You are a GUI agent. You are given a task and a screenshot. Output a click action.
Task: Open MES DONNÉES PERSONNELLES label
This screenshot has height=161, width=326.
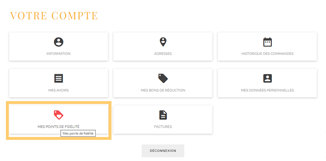[267, 90]
